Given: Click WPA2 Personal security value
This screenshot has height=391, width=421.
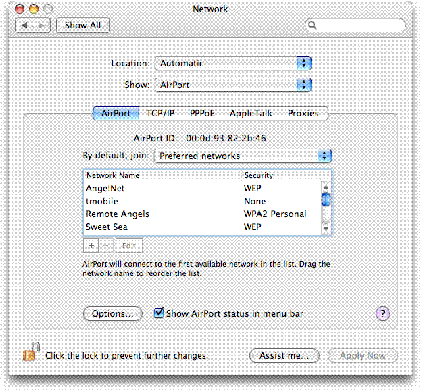Looking at the screenshot, I should (x=275, y=214).
